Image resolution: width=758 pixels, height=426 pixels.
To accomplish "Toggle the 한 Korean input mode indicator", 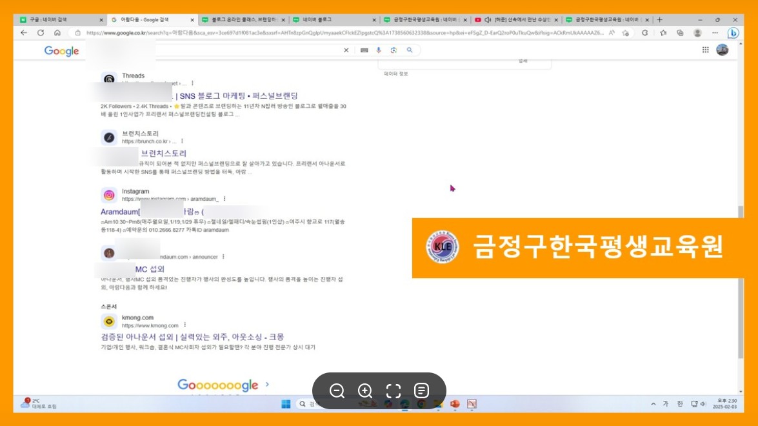I will click(x=680, y=404).
